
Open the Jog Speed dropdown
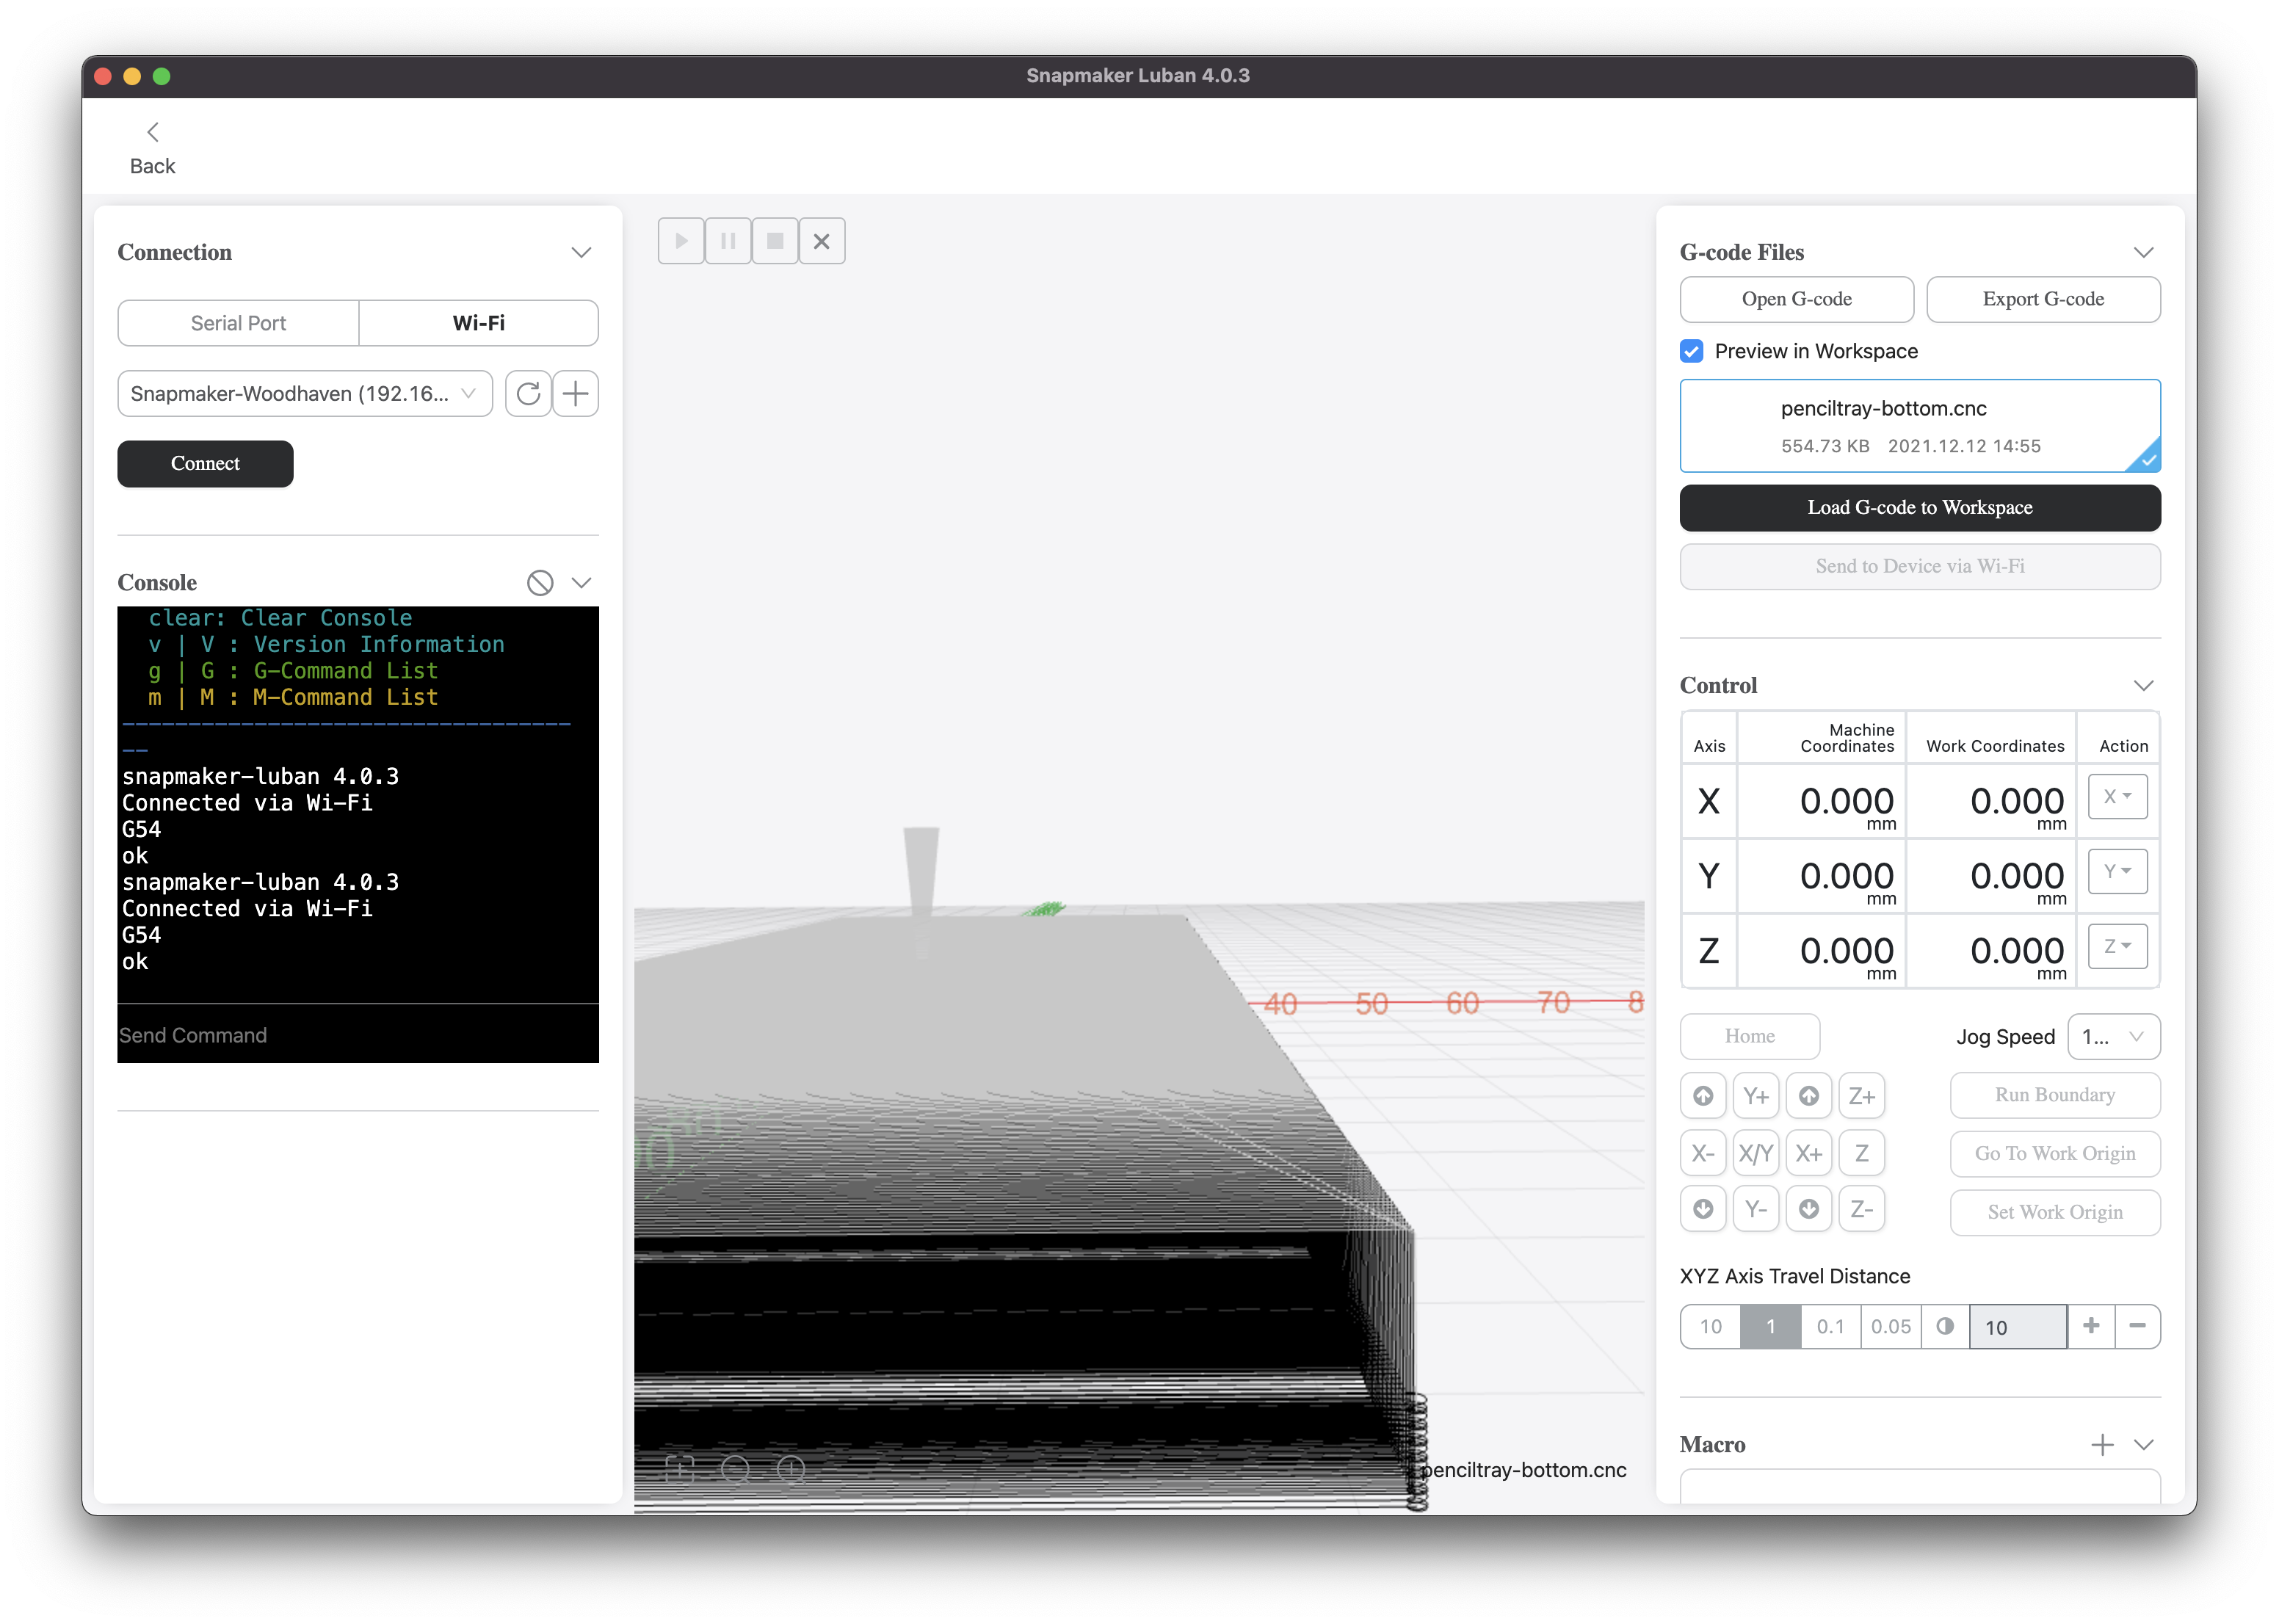click(x=2113, y=1037)
